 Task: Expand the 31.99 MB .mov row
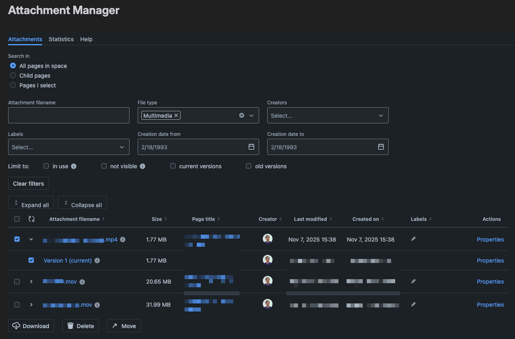[31, 304]
